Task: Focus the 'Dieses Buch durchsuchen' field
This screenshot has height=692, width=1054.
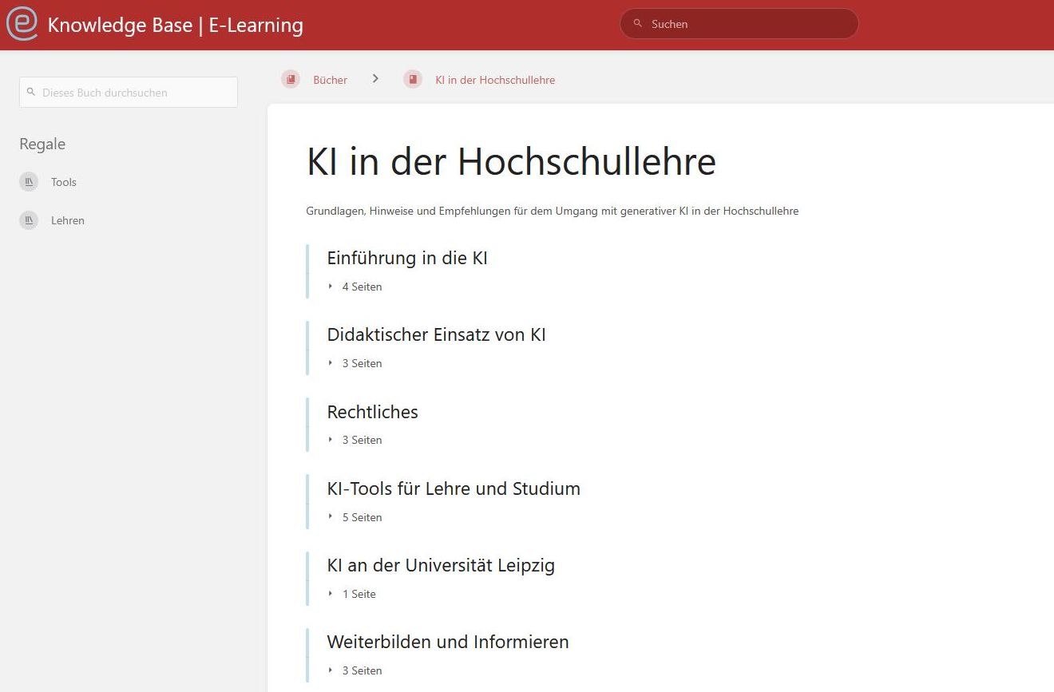Action: point(129,93)
